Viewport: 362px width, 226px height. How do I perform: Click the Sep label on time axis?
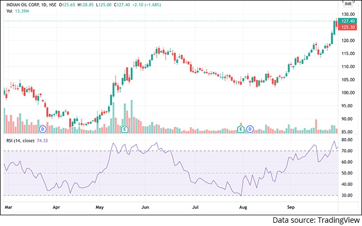click(x=291, y=207)
